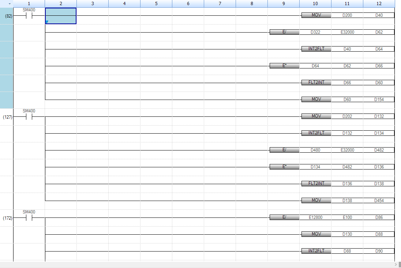Click the E/ instruction dividing D322 by E32000
The height and width of the screenshot is (268, 401).
tap(284, 32)
